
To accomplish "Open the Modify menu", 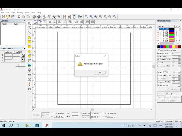I will coord(20,12).
